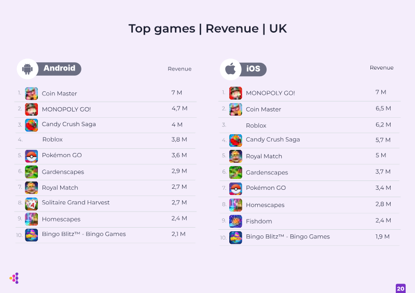
Task: Select the Android platform label
Action: [x=59, y=68]
